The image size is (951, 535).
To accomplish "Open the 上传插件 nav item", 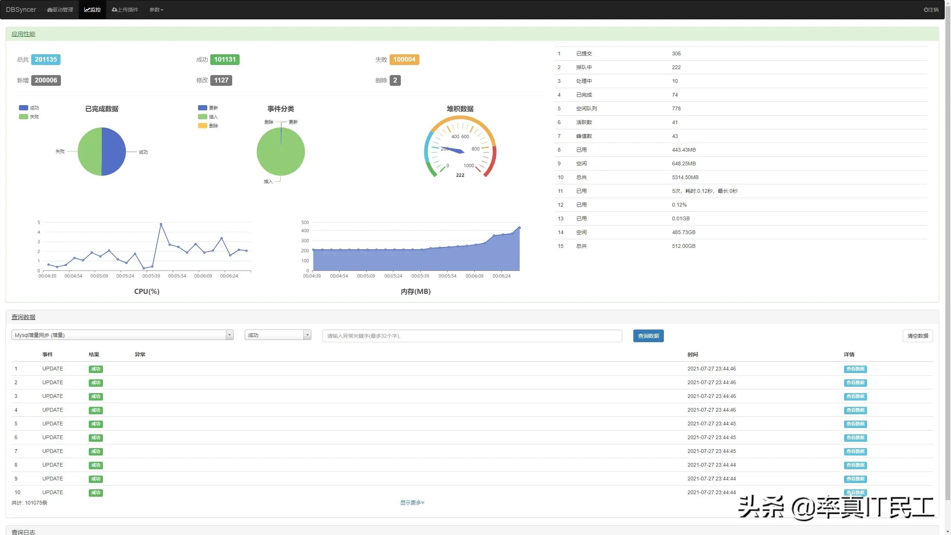I will tap(125, 10).
